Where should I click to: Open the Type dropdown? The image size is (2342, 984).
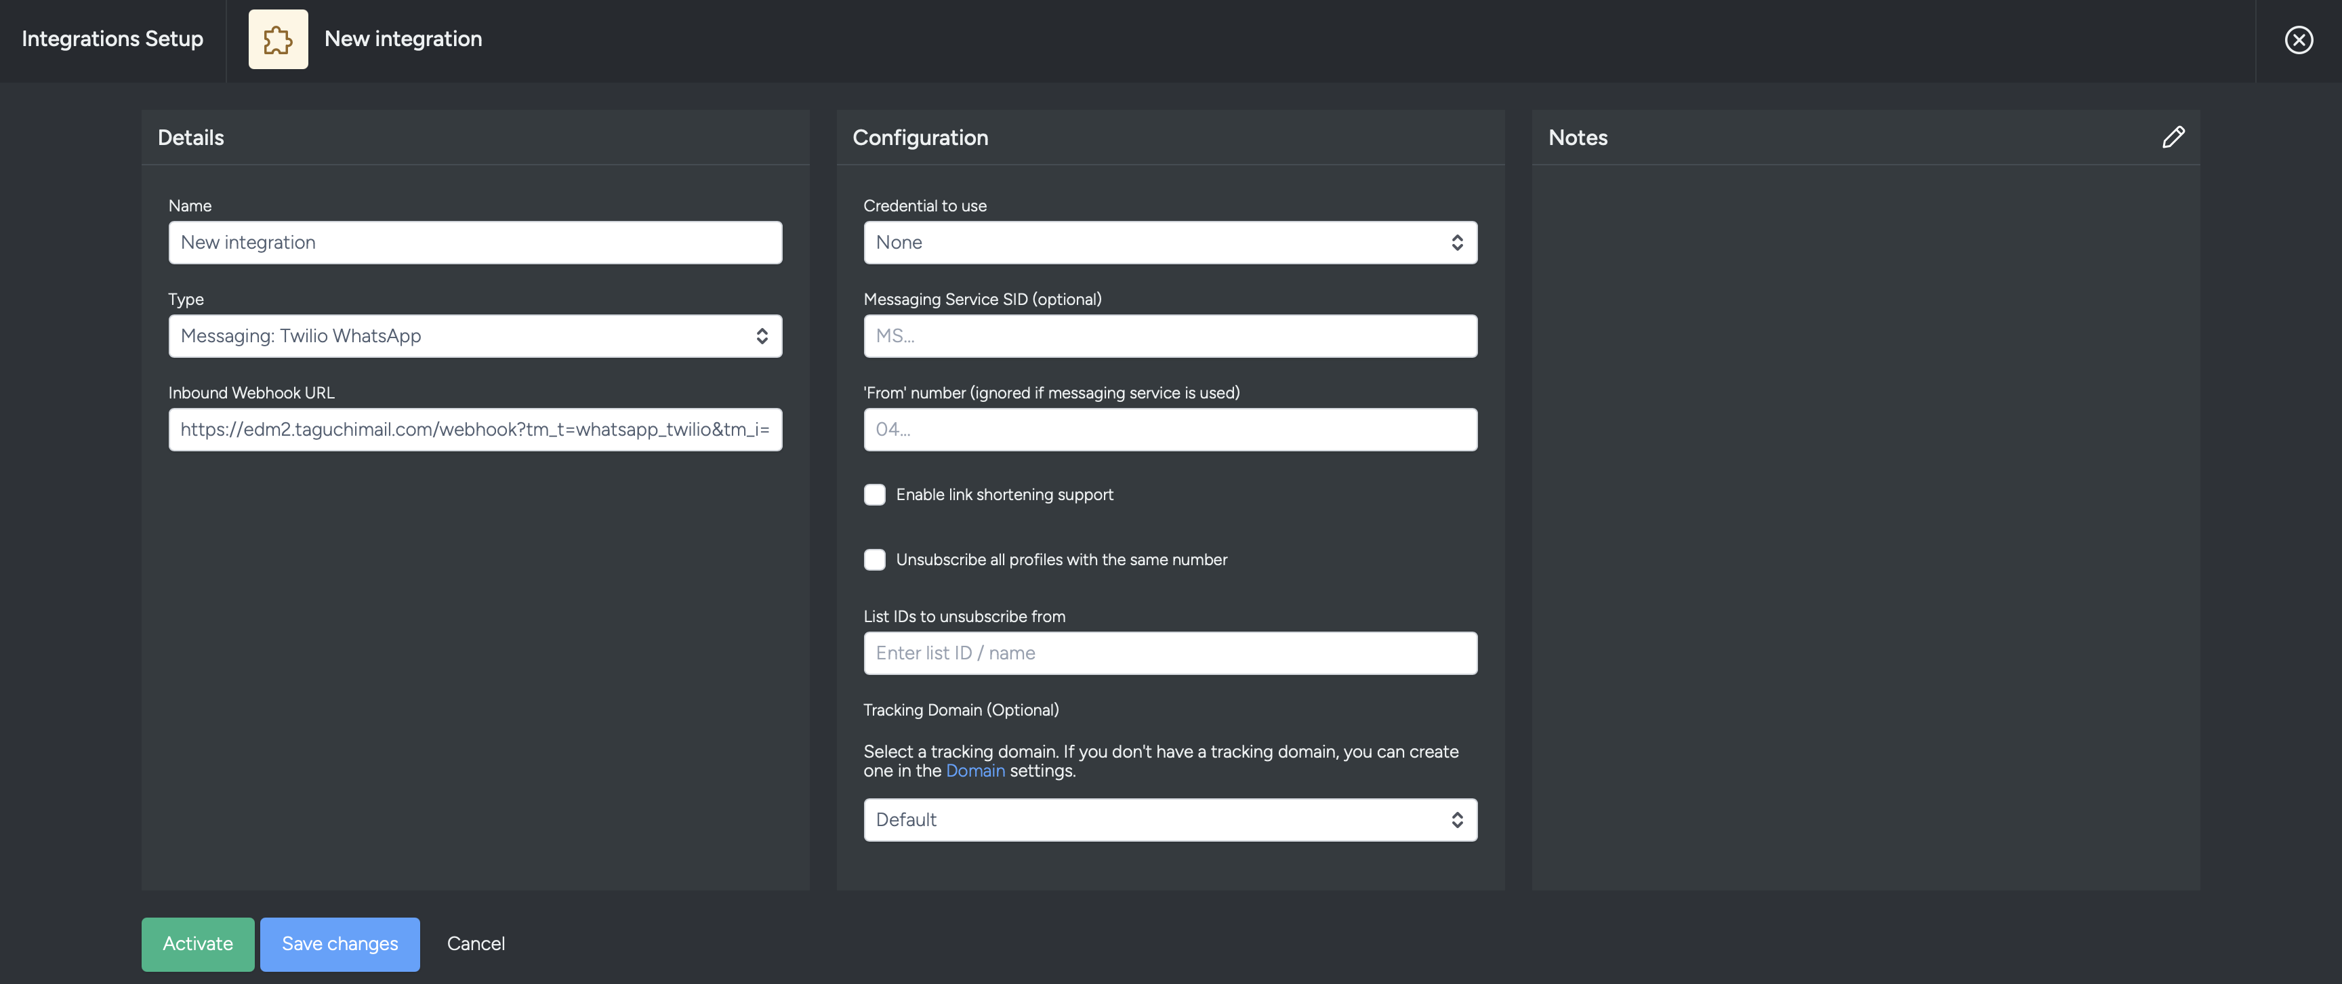tap(474, 337)
